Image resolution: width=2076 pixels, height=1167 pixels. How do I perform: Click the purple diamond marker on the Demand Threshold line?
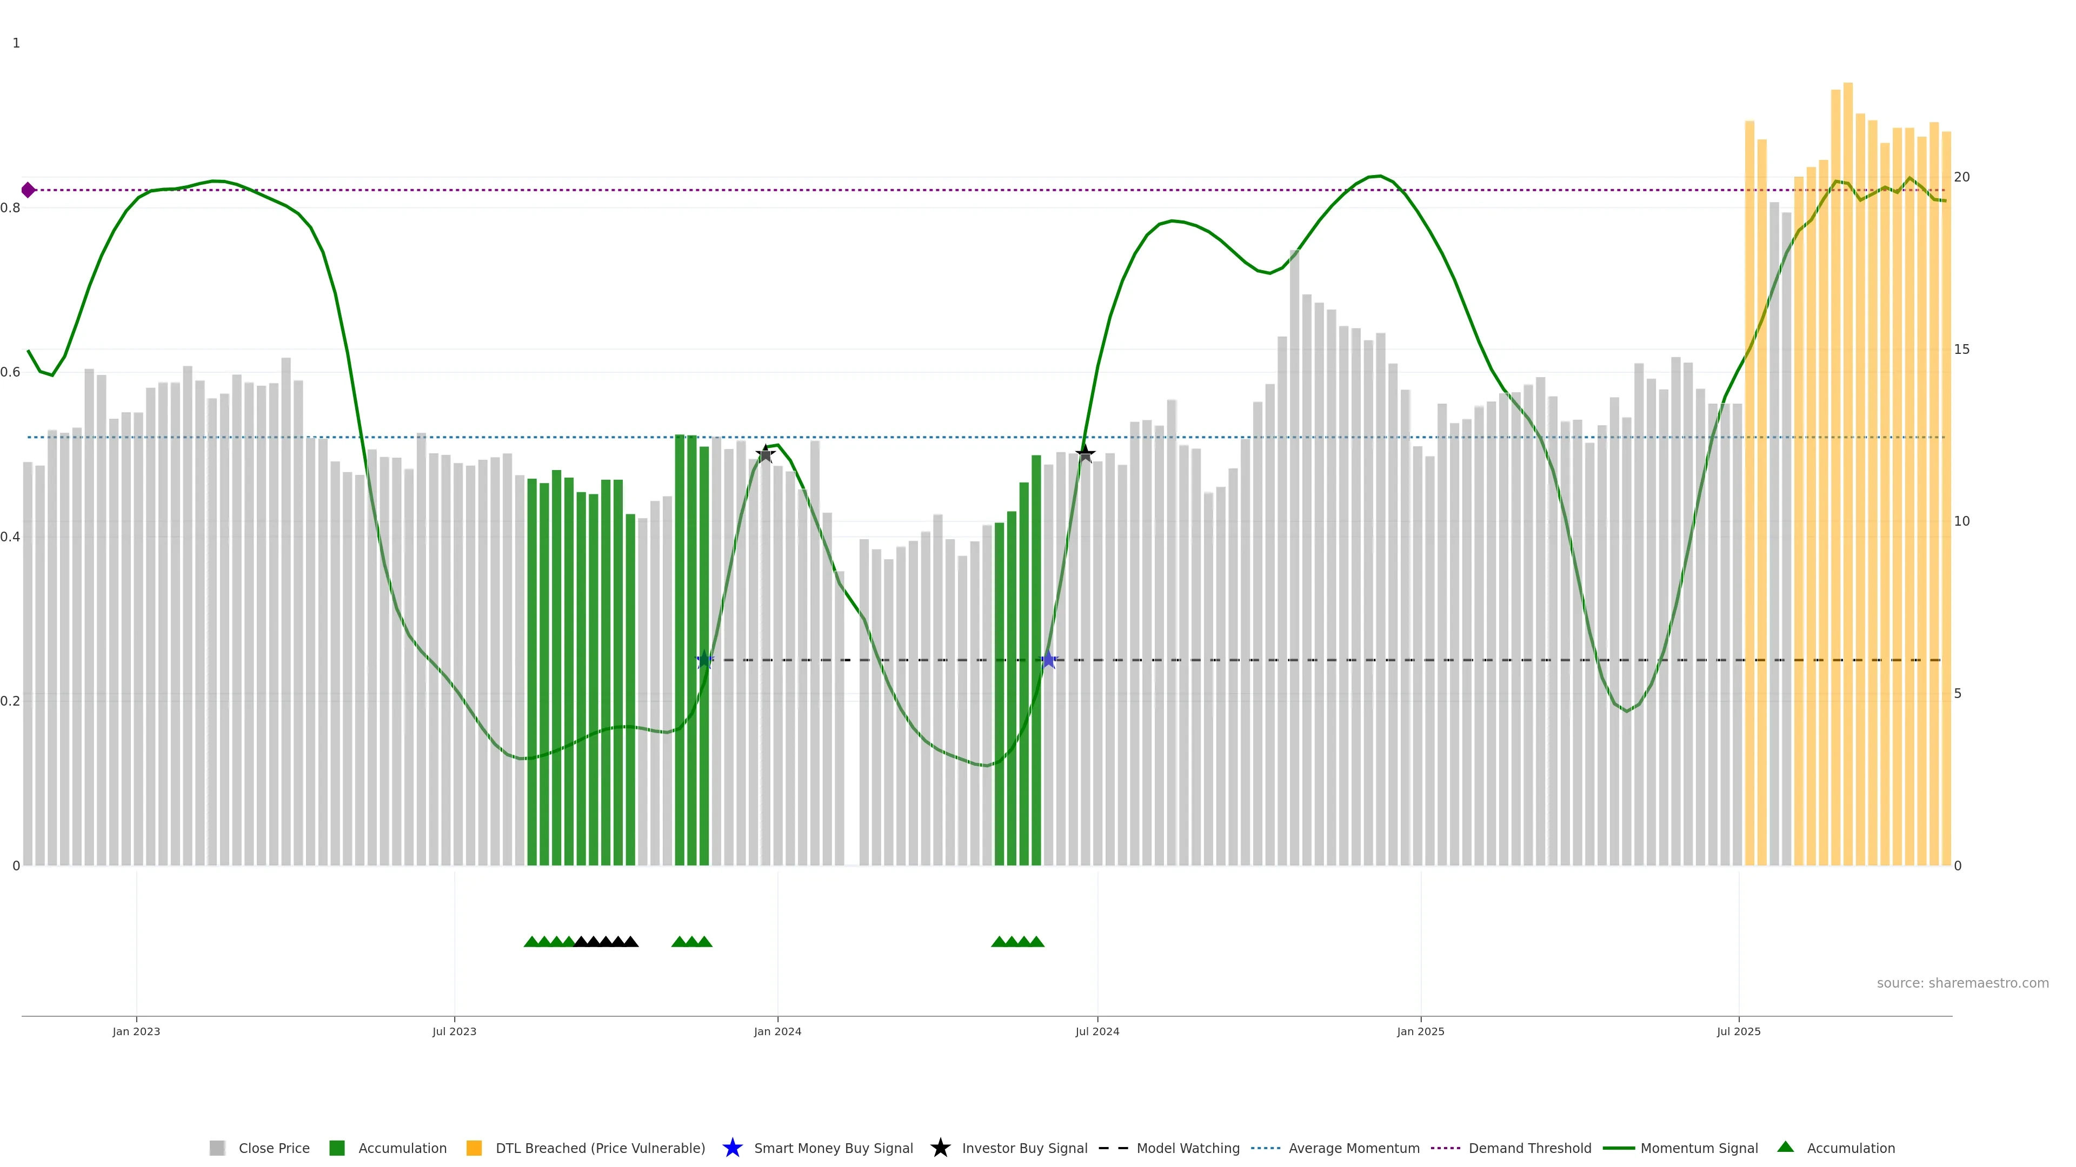pyautogui.click(x=28, y=190)
